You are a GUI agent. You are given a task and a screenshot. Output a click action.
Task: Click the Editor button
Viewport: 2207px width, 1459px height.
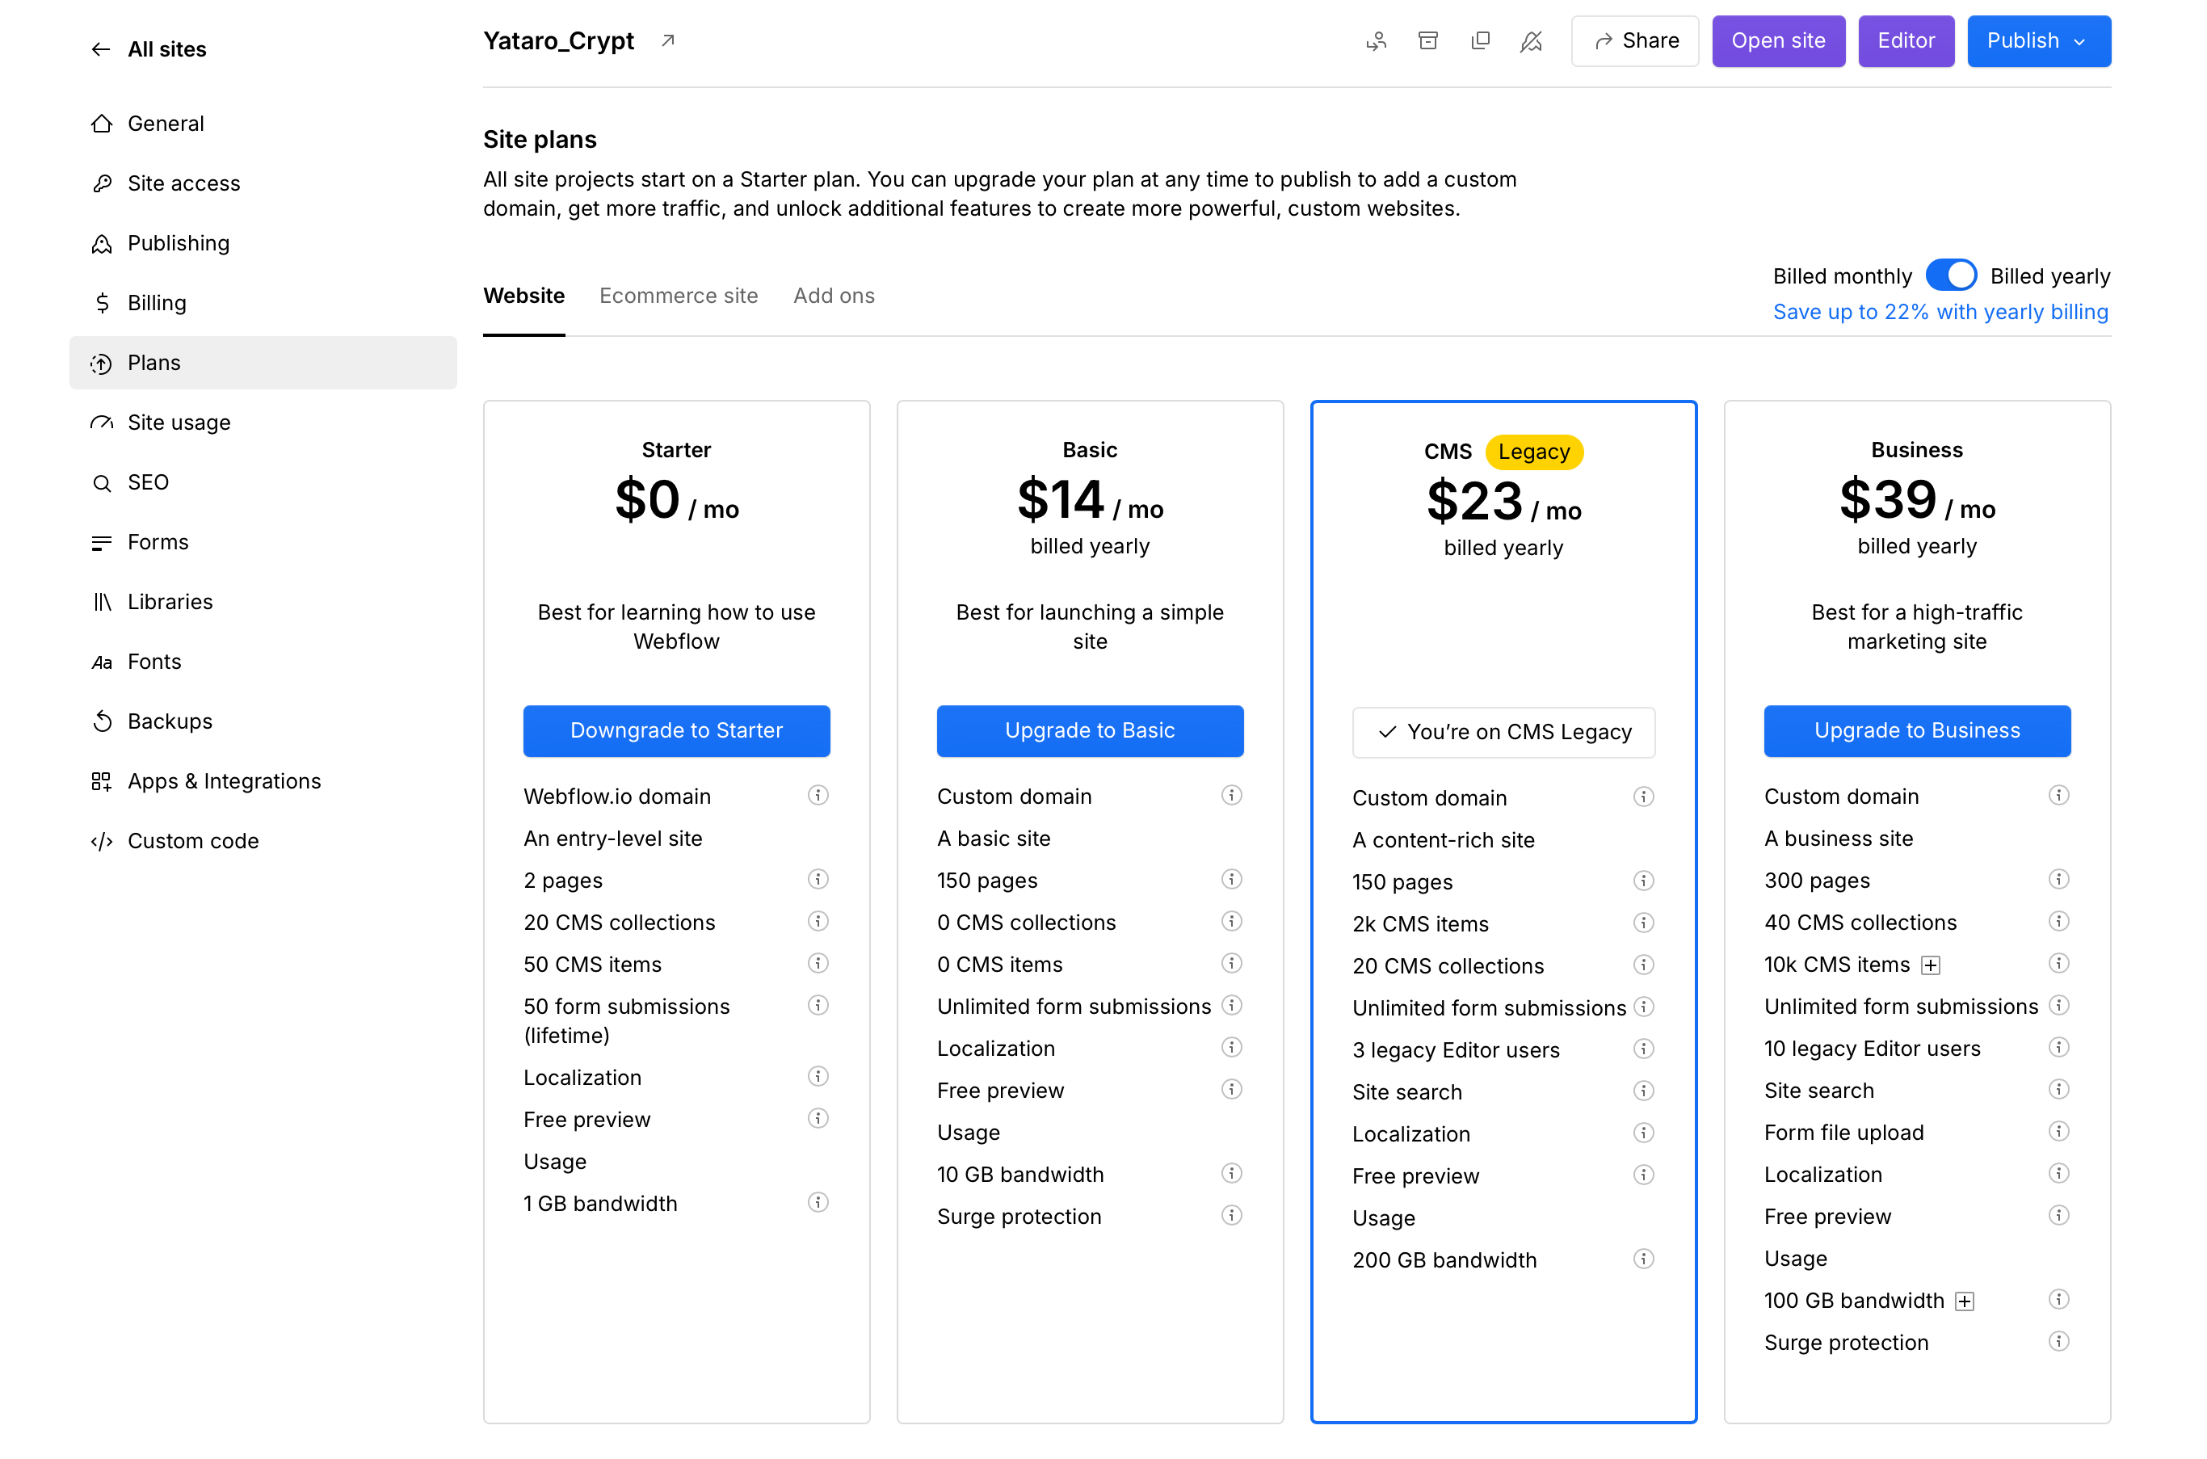coord(1906,41)
